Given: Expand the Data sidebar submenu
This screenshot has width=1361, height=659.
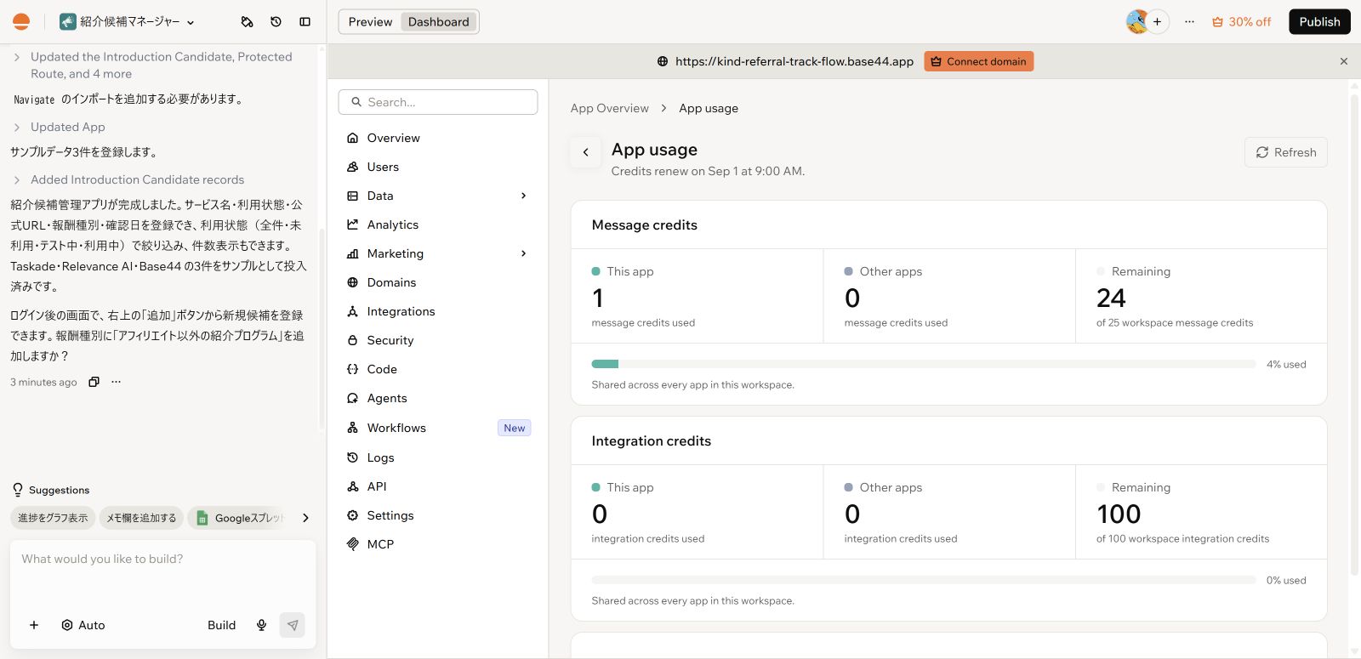Looking at the screenshot, I should (523, 196).
